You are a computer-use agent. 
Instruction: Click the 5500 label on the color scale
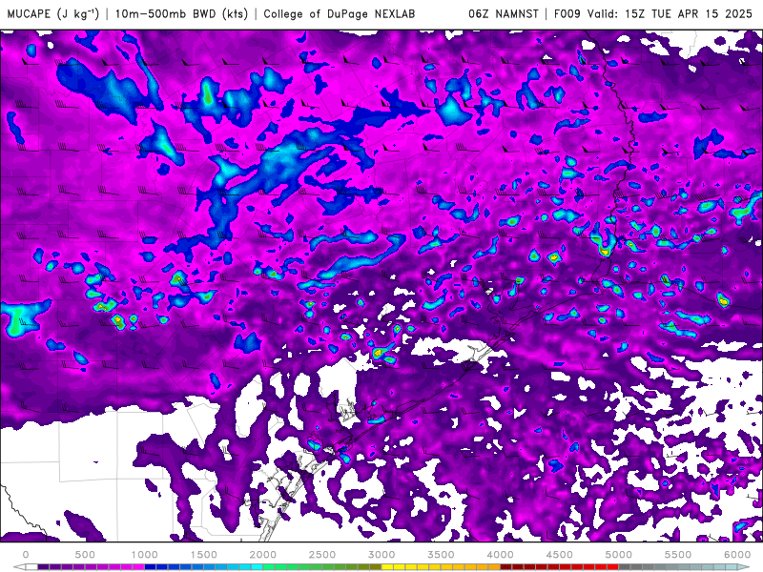click(678, 555)
